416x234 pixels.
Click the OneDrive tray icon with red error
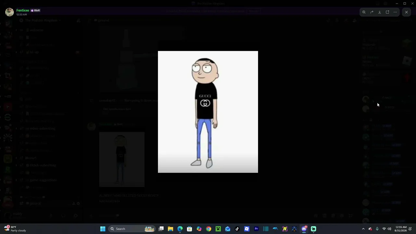(x=370, y=229)
